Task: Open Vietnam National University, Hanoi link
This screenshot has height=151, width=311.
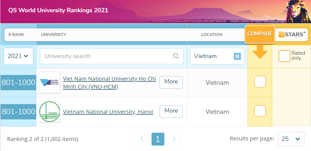Action: (108, 112)
